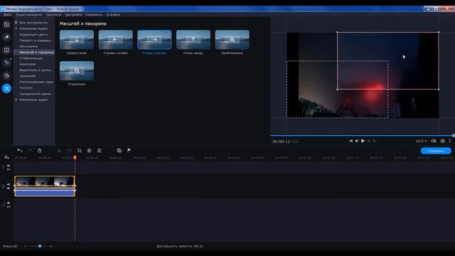Add a new track via plus icon
This screenshot has height=256, width=455.
[6, 157]
